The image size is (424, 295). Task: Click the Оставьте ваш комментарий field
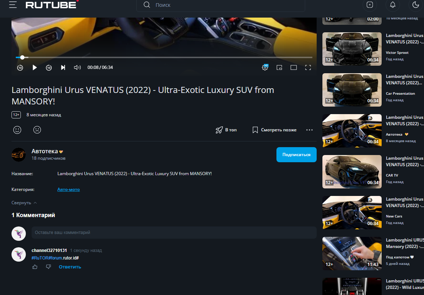click(x=174, y=233)
